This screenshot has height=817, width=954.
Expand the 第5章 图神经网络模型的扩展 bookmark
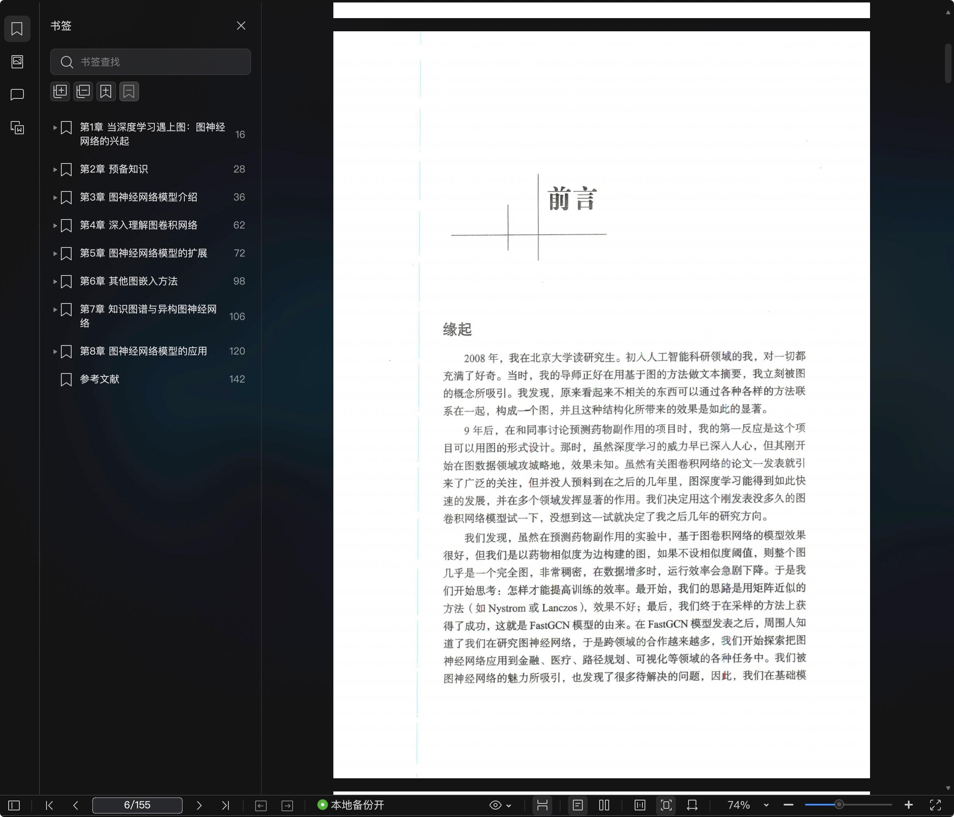click(55, 253)
